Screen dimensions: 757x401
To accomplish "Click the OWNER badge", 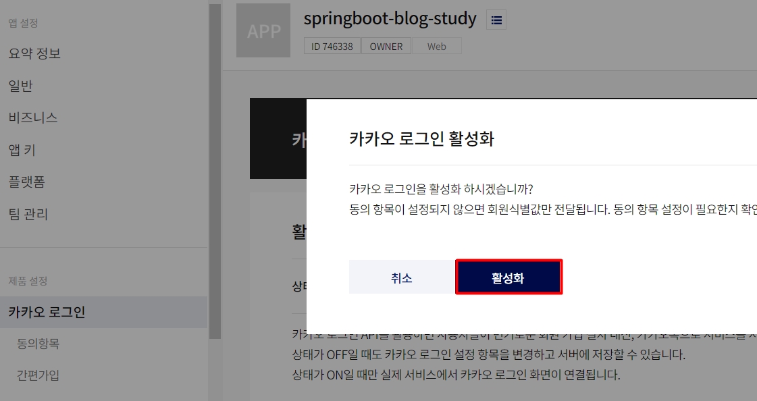I will [x=386, y=47].
